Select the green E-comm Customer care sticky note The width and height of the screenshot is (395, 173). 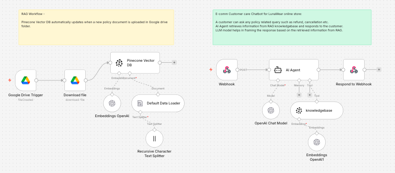(x=292, y=28)
